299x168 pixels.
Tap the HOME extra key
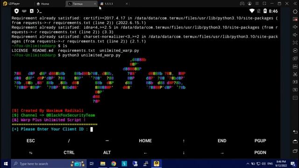145,141
